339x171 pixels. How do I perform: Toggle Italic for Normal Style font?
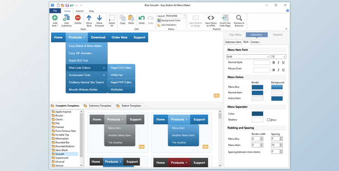click(x=278, y=63)
